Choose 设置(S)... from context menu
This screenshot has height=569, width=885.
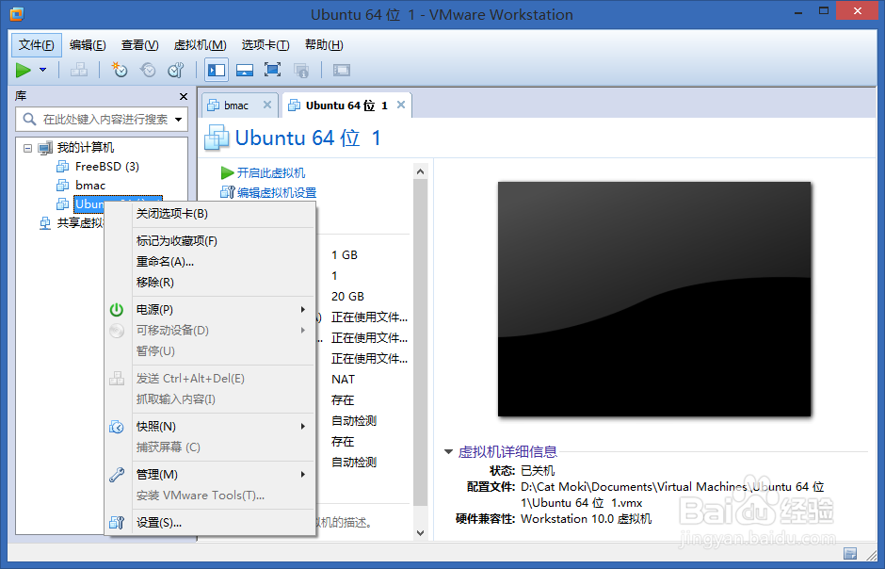click(x=223, y=523)
